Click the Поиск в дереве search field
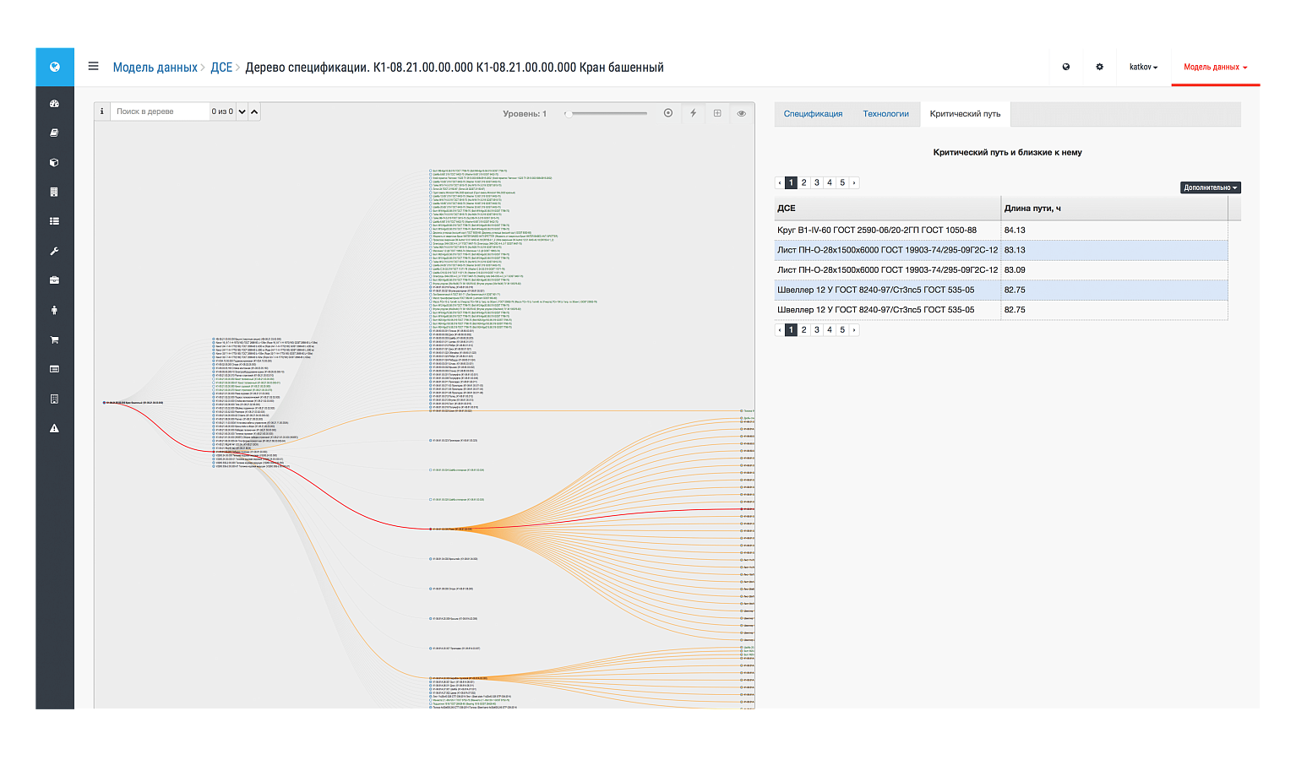Viewport: 1296px width, 760px height. tap(160, 111)
